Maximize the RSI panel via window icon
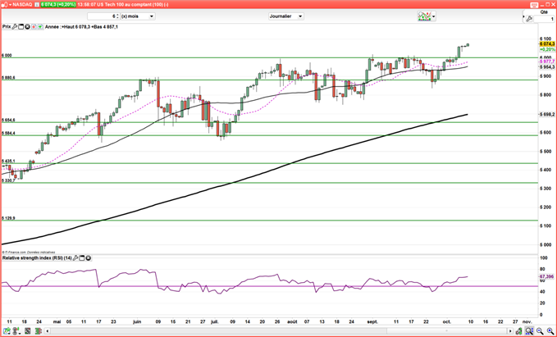 coord(82,258)
